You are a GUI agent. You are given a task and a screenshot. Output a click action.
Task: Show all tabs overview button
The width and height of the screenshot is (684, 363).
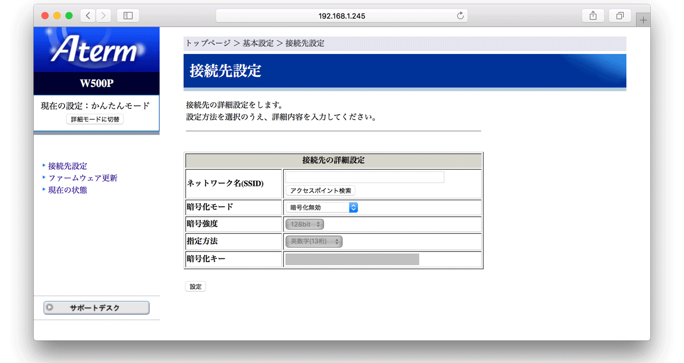620,15
